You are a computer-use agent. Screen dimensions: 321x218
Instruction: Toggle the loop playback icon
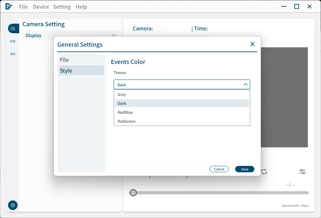coord(264,172)
